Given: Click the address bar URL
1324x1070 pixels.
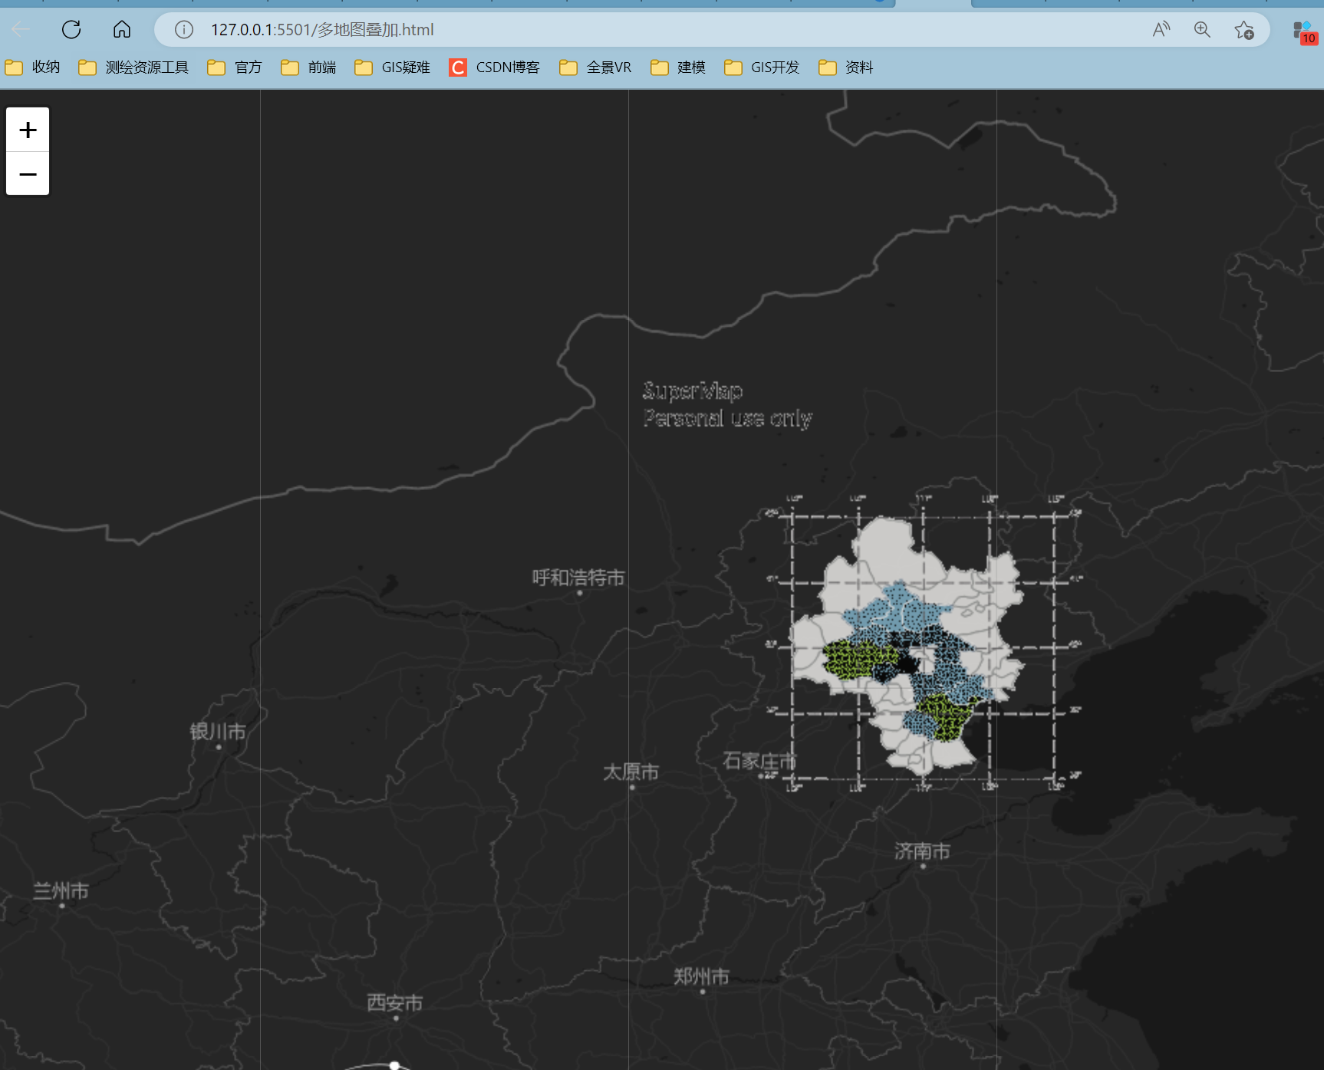Looking at the screenshot, I should [x=322, y=30].
